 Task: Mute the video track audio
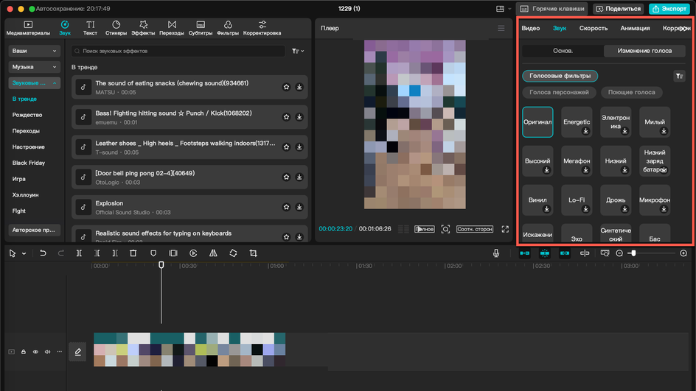[x=47, y=351]
